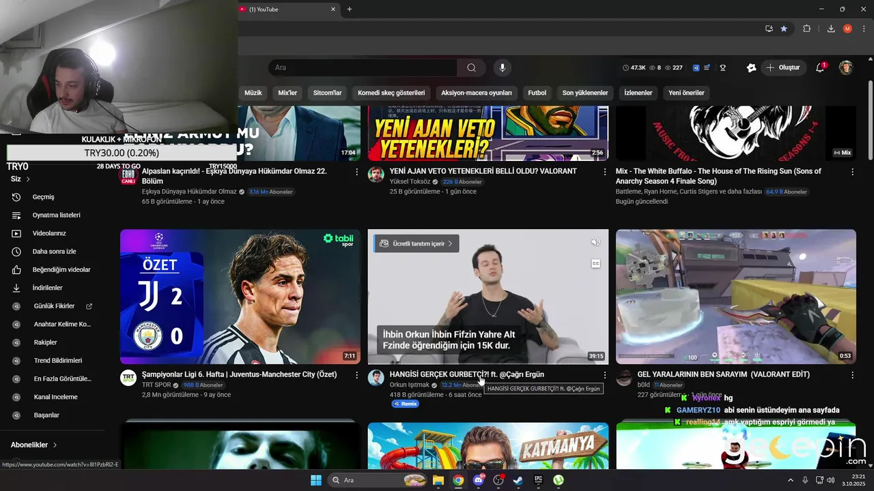This screenshot has width=874, height=491.
Task: Open options menu for Gel Yaralarının video
Action: point(852,375)
